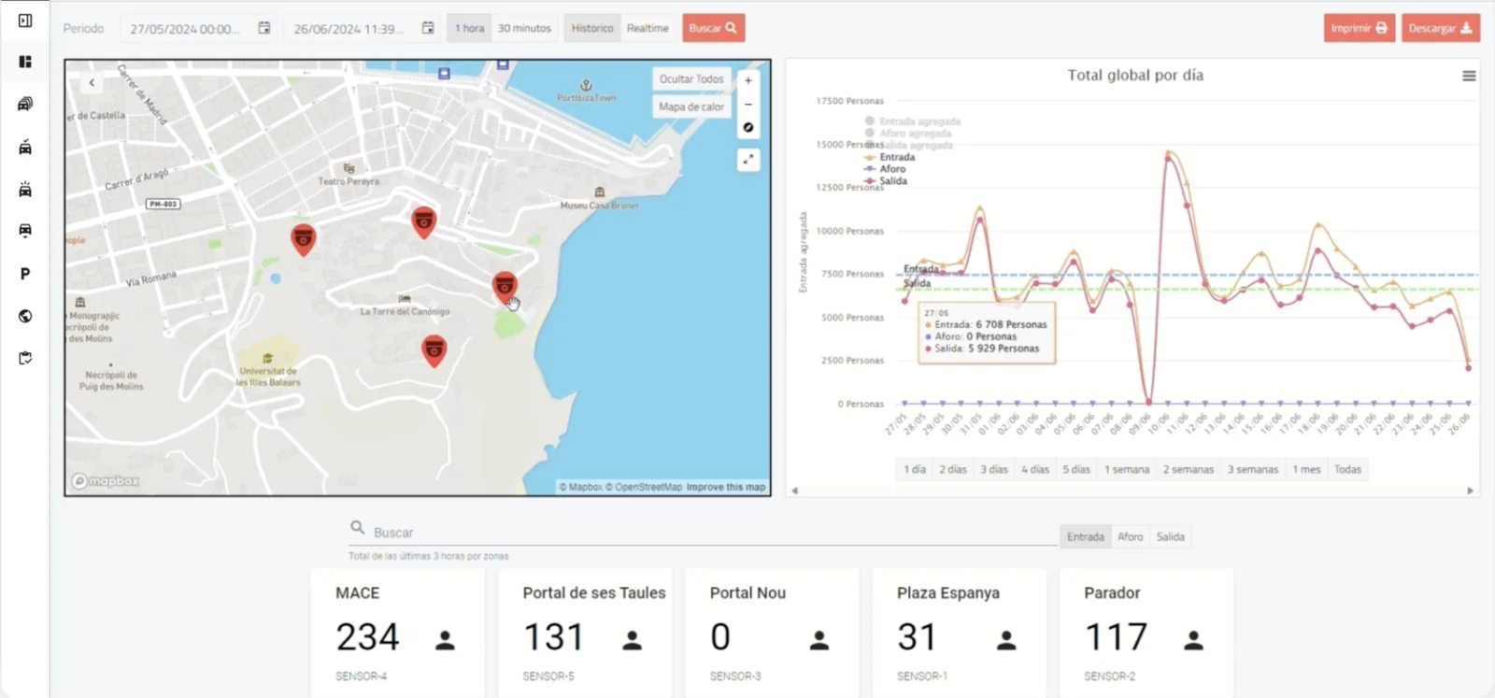Viewport: 1495px width, 698px height.
Task: Toggle the 'Salida' legend series with circle marker
Action: click(886, 181)
